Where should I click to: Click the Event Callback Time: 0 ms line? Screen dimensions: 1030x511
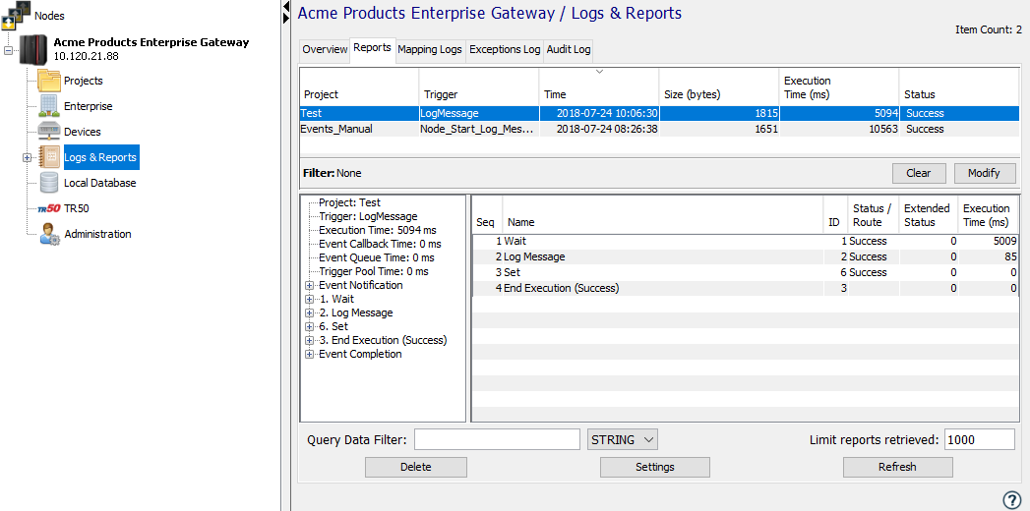tap(380, 244)
